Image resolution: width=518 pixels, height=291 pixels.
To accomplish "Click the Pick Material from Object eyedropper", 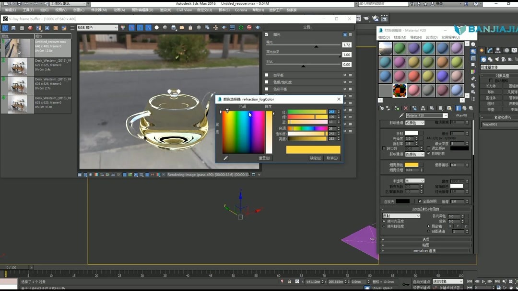I will 401,115.
